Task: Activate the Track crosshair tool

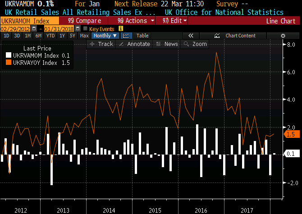Action: coord(101,44)
